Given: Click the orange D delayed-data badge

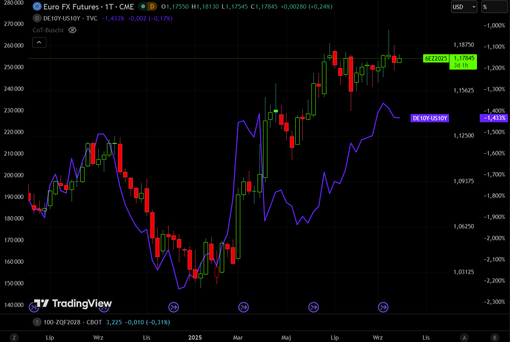Looking at the screenshot, I should point(152,7).
